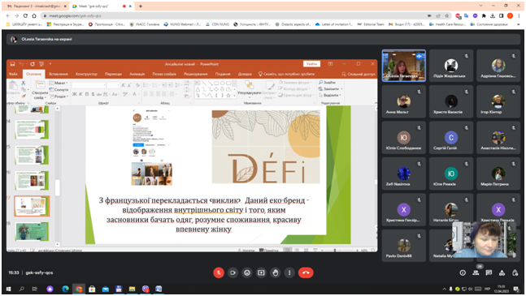Unmute the microphone in Meet controls
Screen dimensions: 526x296
pyautogui.click(x=219, y=272)
